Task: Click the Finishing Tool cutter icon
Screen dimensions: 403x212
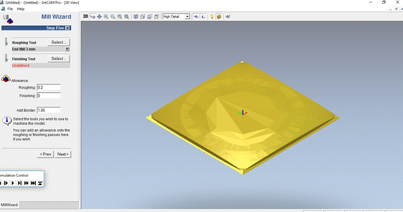Action: pos(6,58)
